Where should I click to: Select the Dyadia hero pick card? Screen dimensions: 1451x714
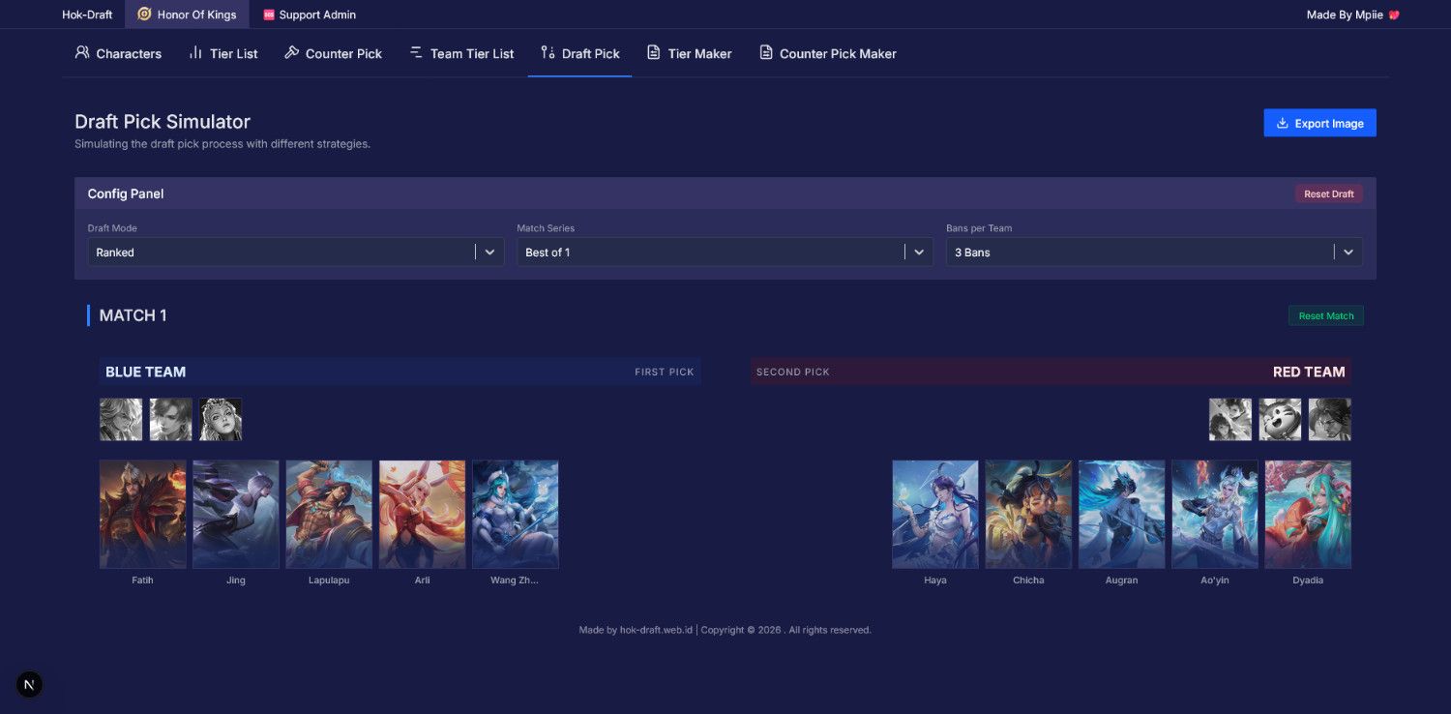pos(1308,514)
